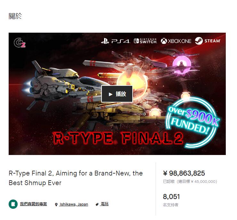
Task: Click the ¥ 98,863,825 pledged amount
Action: [184, 173]
